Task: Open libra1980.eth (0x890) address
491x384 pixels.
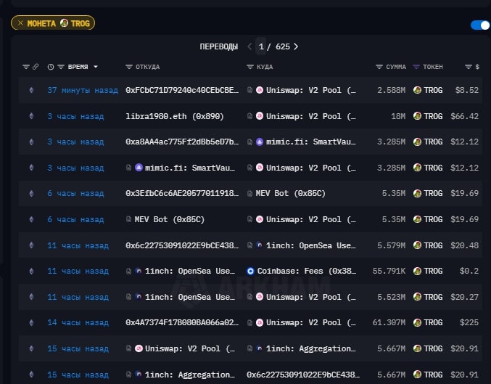Action: pyautogui.click(x=175, y=116)
